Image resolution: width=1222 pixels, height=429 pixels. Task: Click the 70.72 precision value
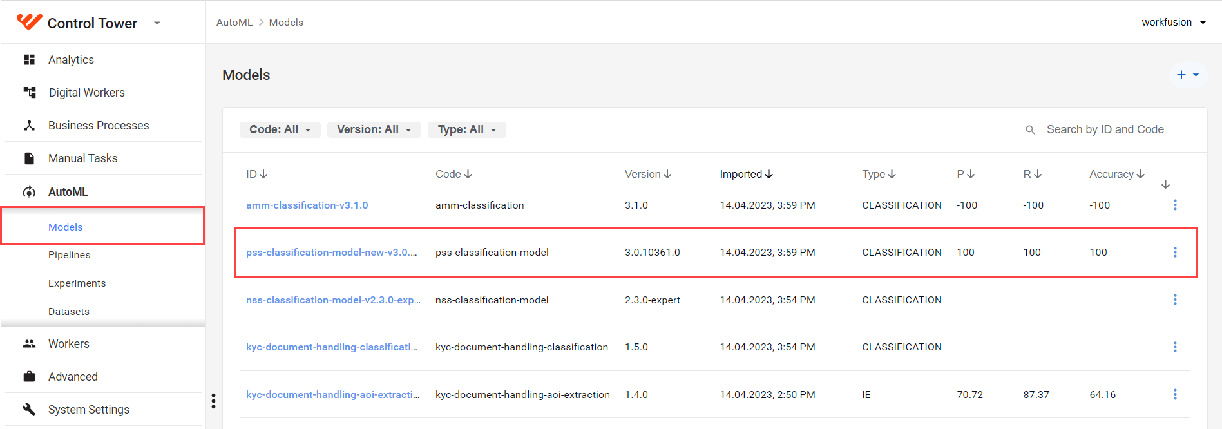[x=970, y=395]
